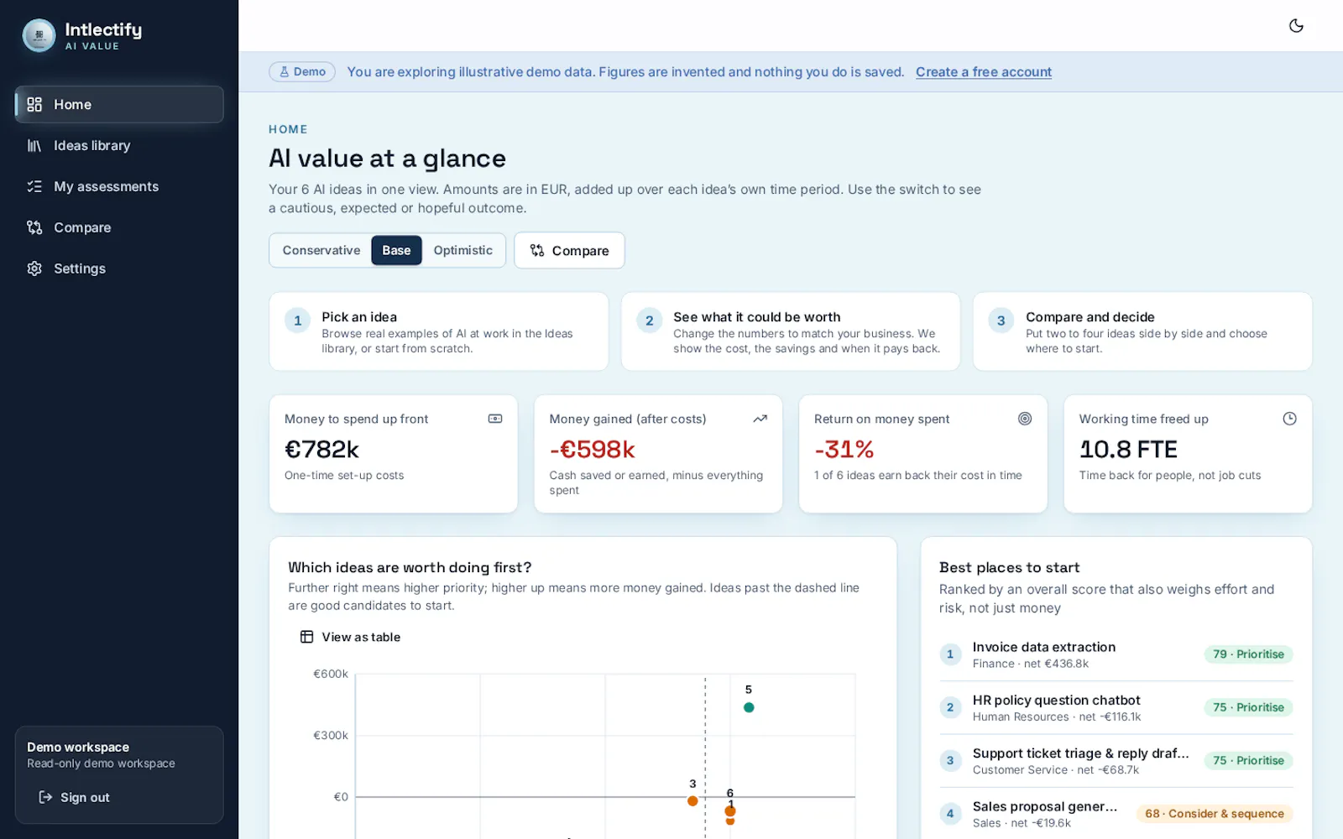Click the Pick an idea step card

tap(438, 331)
